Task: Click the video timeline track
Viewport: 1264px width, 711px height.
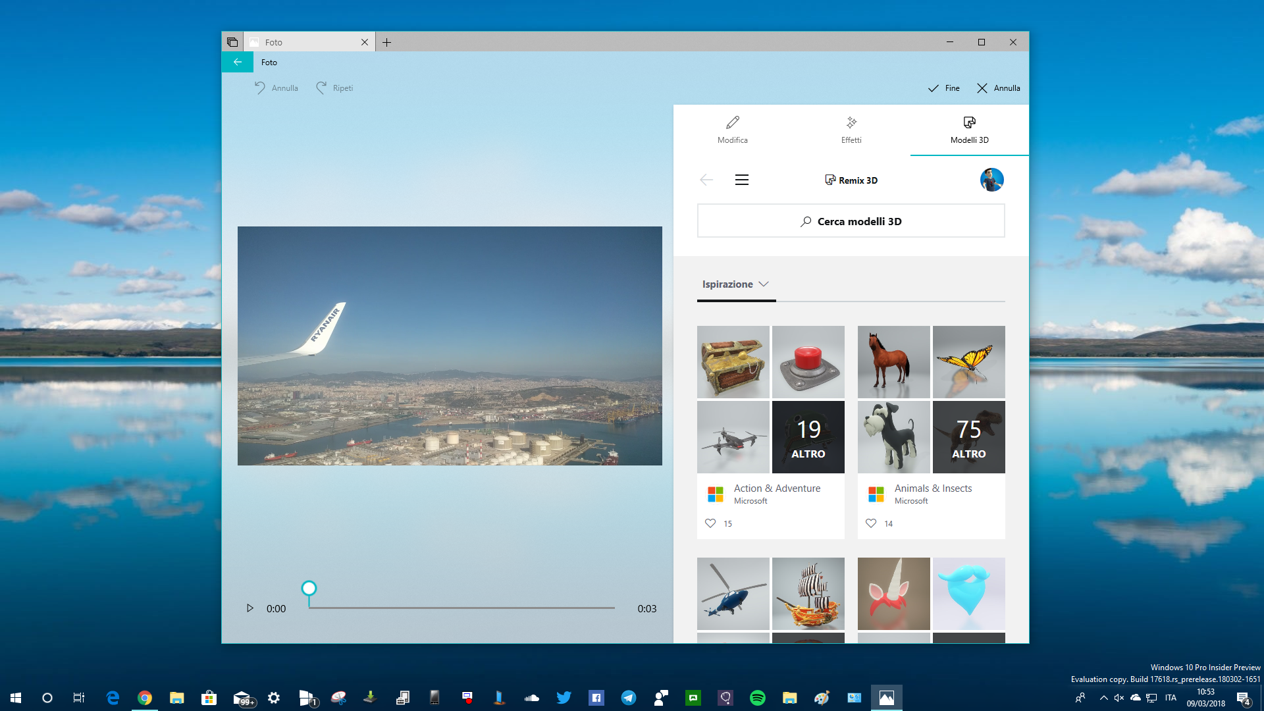Action: click(461, 608)
